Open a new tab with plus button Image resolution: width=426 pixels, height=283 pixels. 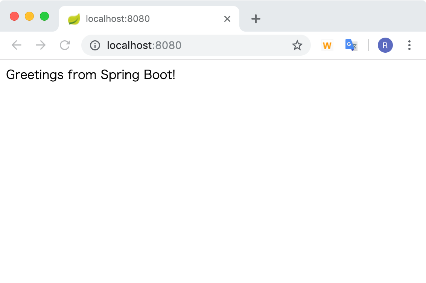click(x=256, y=19)
